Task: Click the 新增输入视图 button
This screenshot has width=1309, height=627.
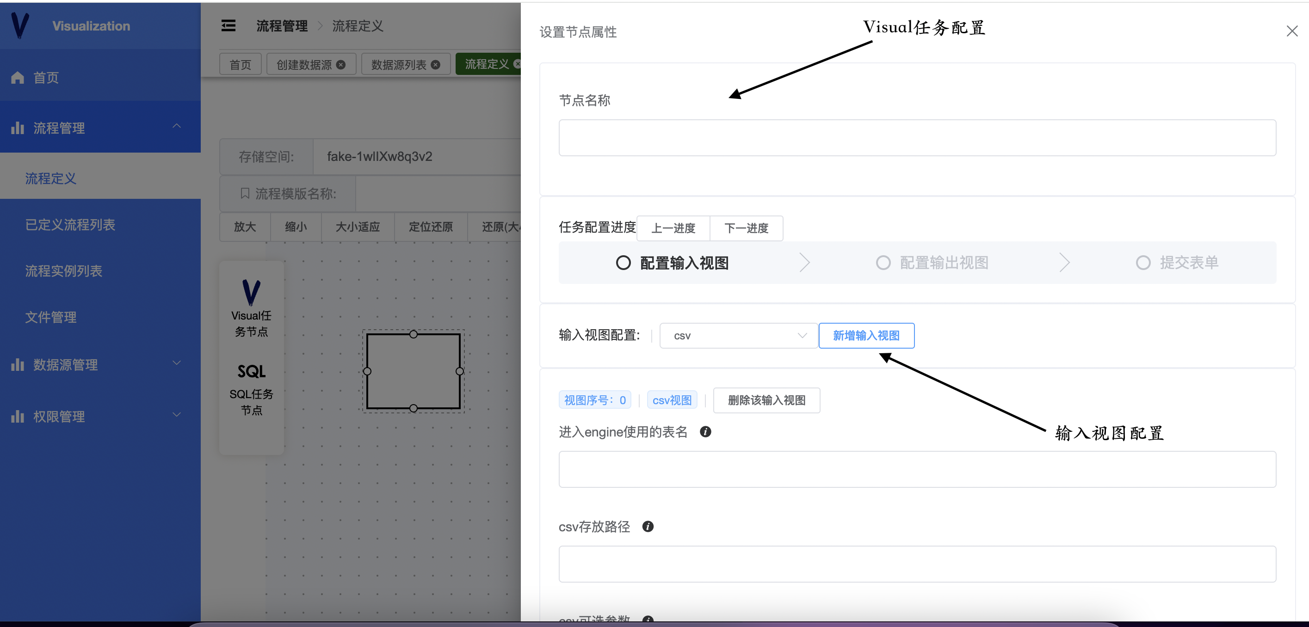Action: 866,336
